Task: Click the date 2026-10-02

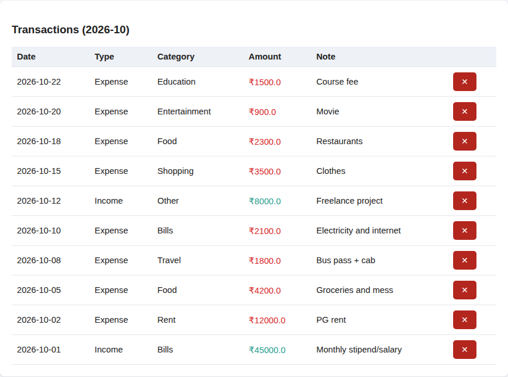Action: [39, 320]
